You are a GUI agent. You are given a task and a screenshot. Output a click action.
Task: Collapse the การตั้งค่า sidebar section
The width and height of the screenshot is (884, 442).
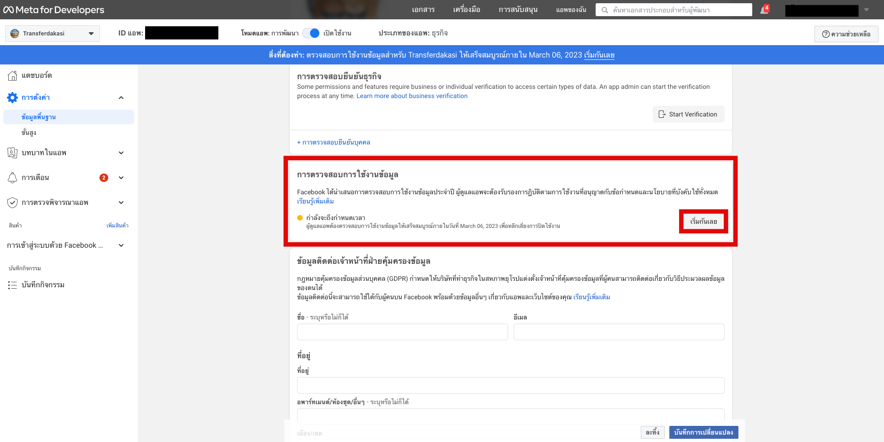coord(121,97)
